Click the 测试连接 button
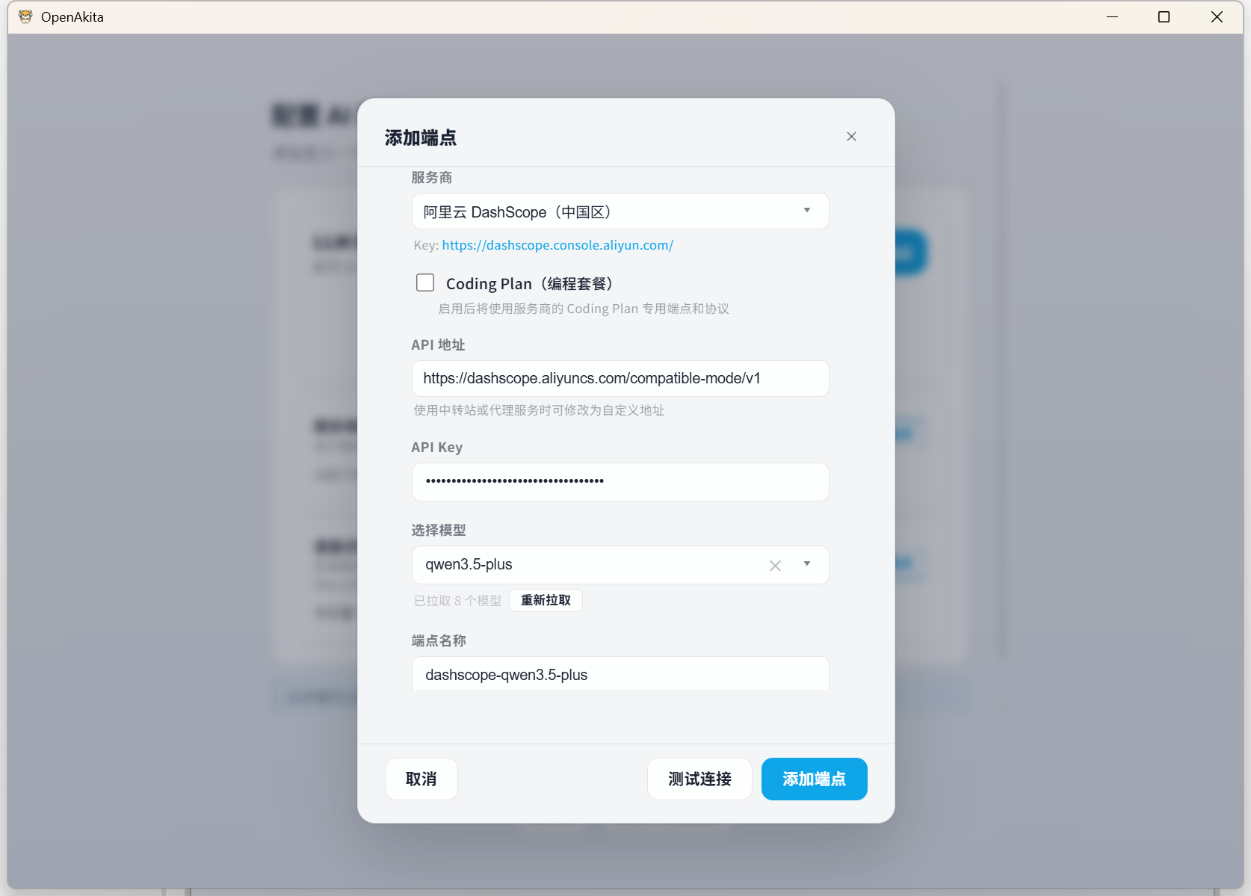 coord(699,779)
